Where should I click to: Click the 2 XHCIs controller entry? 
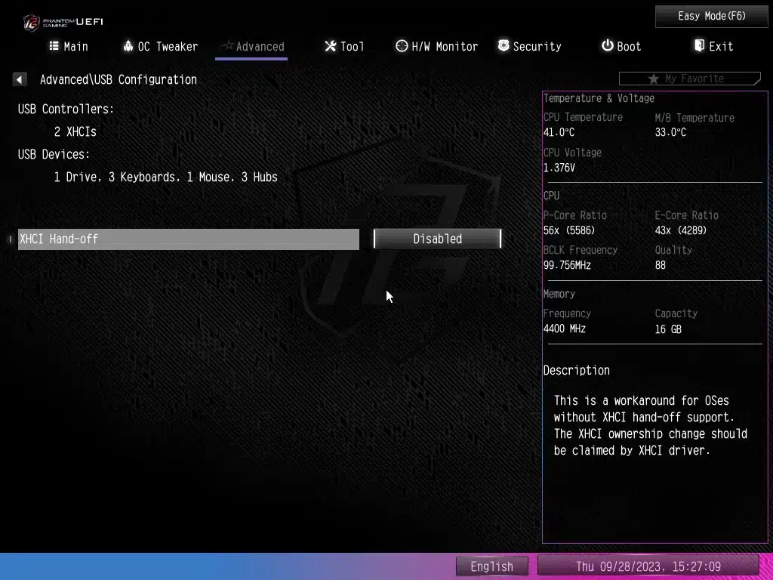tap(75, 131)
